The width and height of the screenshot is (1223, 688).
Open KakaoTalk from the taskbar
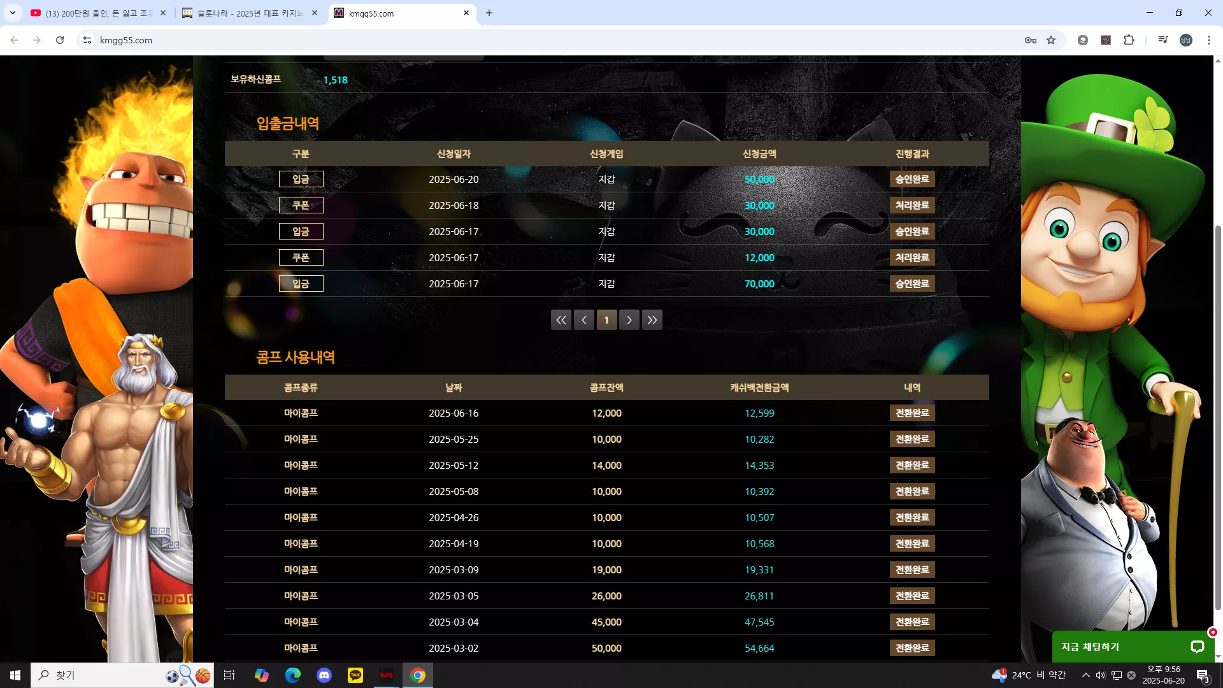(355, 675)
